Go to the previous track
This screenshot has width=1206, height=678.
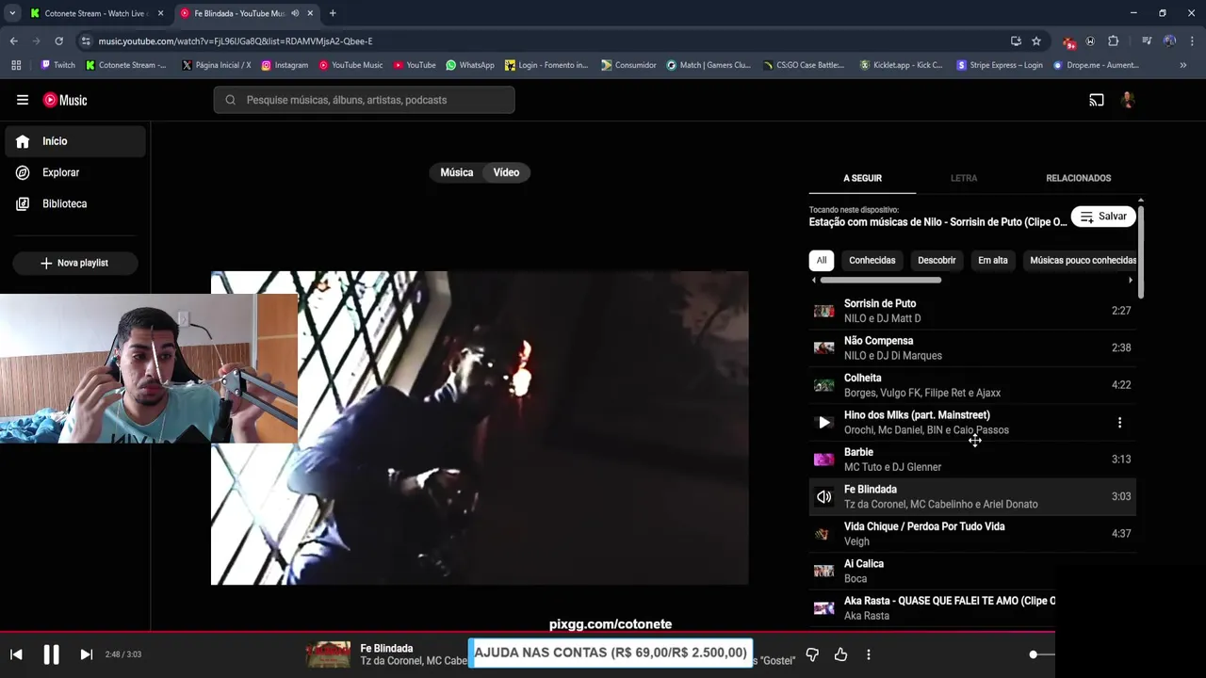click(x=16, y=654)
